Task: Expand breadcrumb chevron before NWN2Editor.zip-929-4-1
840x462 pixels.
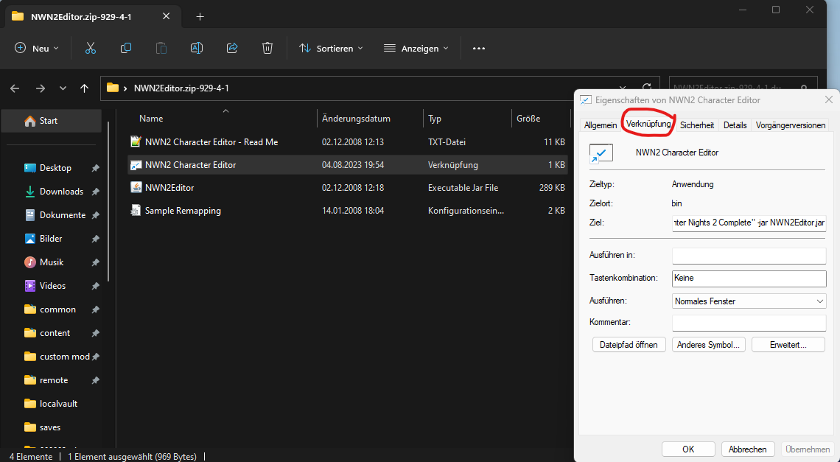Action: coord(125,88)
